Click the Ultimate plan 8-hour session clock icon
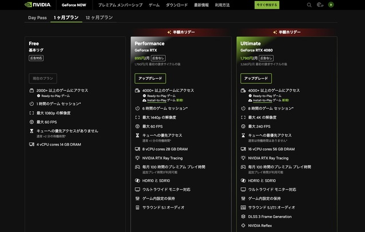The width and height of the screenshot is (365, 232). (x=243, y=108)
